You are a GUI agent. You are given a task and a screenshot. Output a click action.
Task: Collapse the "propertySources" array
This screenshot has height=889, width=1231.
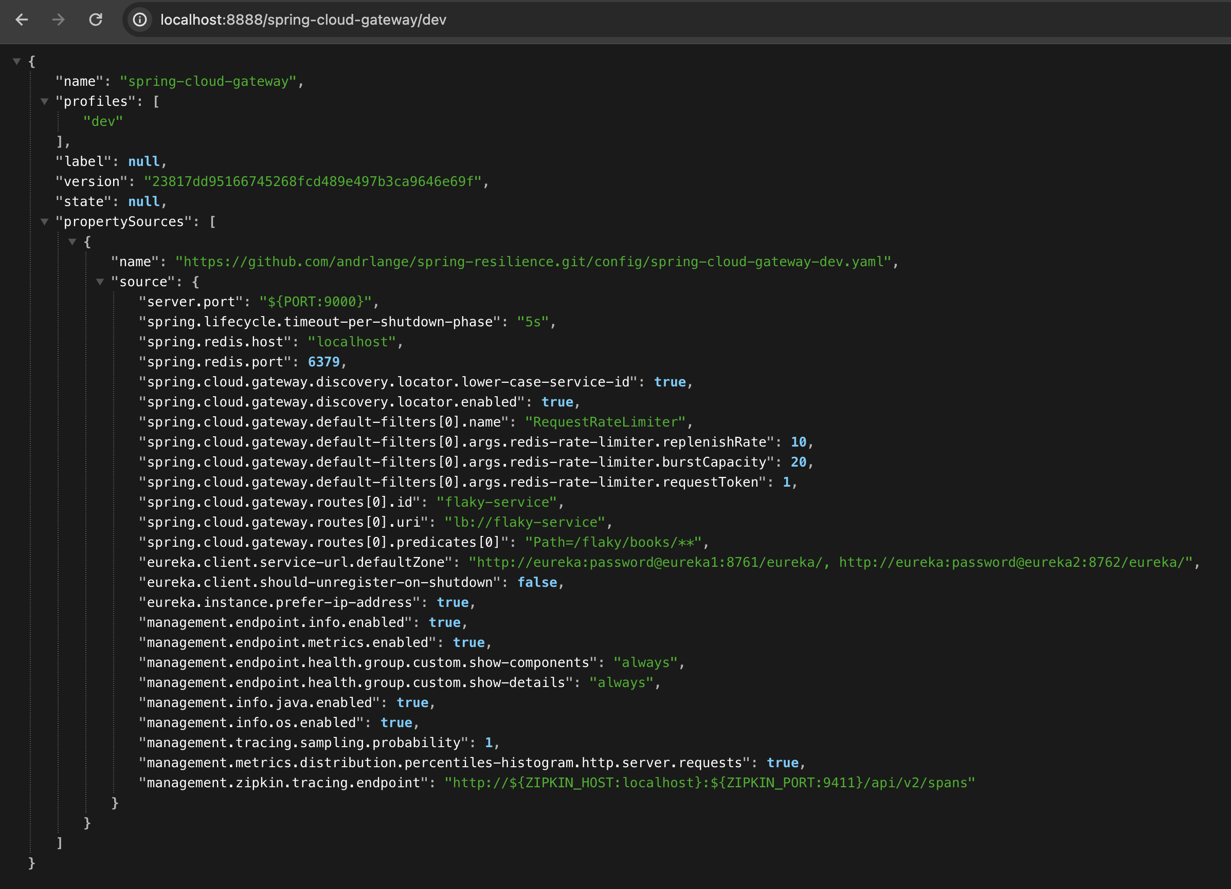(x=45, y=221)
